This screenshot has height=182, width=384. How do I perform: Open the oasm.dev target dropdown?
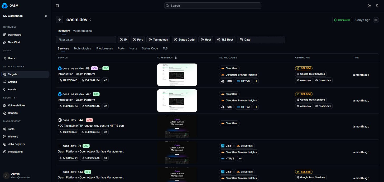click(90, 20)
